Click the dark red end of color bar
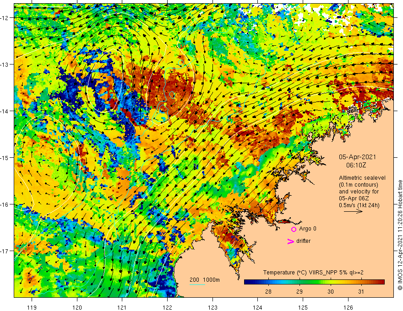Image resolution: width=403 pixels, height=311 pixels. pyautogui.click(x=381, y=282)
